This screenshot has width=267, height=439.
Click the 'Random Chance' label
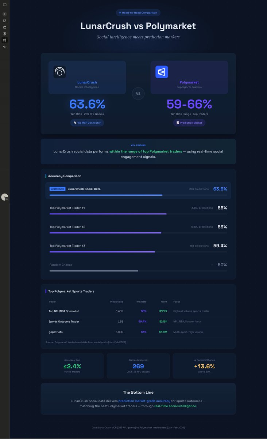click(61, 265)
